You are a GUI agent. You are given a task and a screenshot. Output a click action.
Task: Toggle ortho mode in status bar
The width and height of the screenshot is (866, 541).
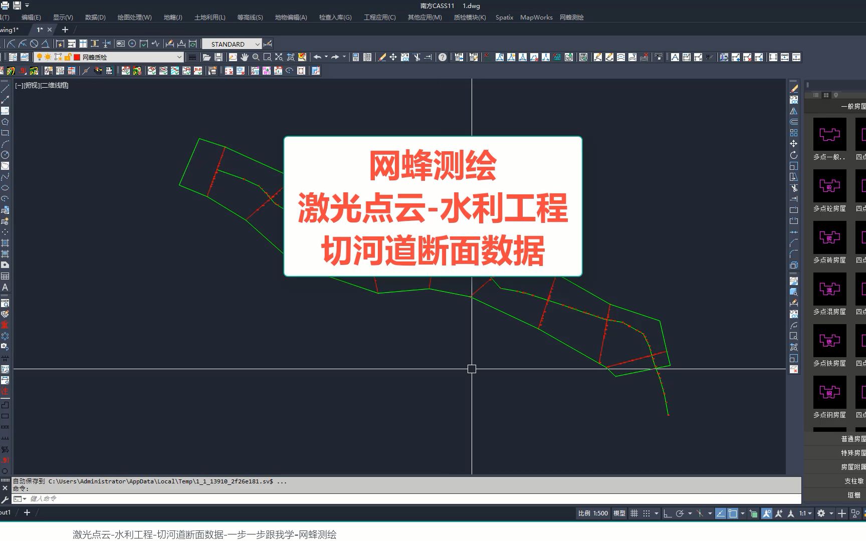[x=668, y=513]
